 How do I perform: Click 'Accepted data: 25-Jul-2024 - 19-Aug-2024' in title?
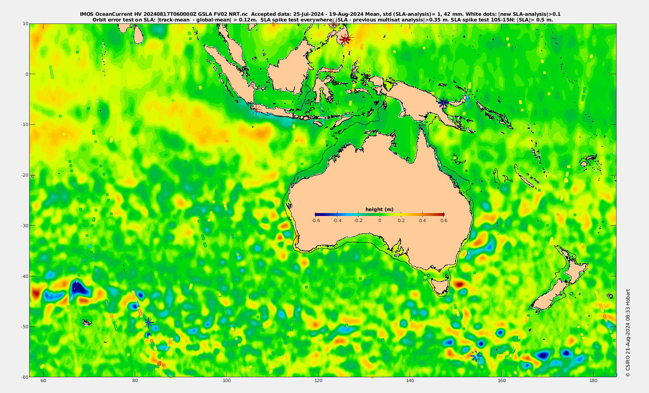tap(308, 14)
